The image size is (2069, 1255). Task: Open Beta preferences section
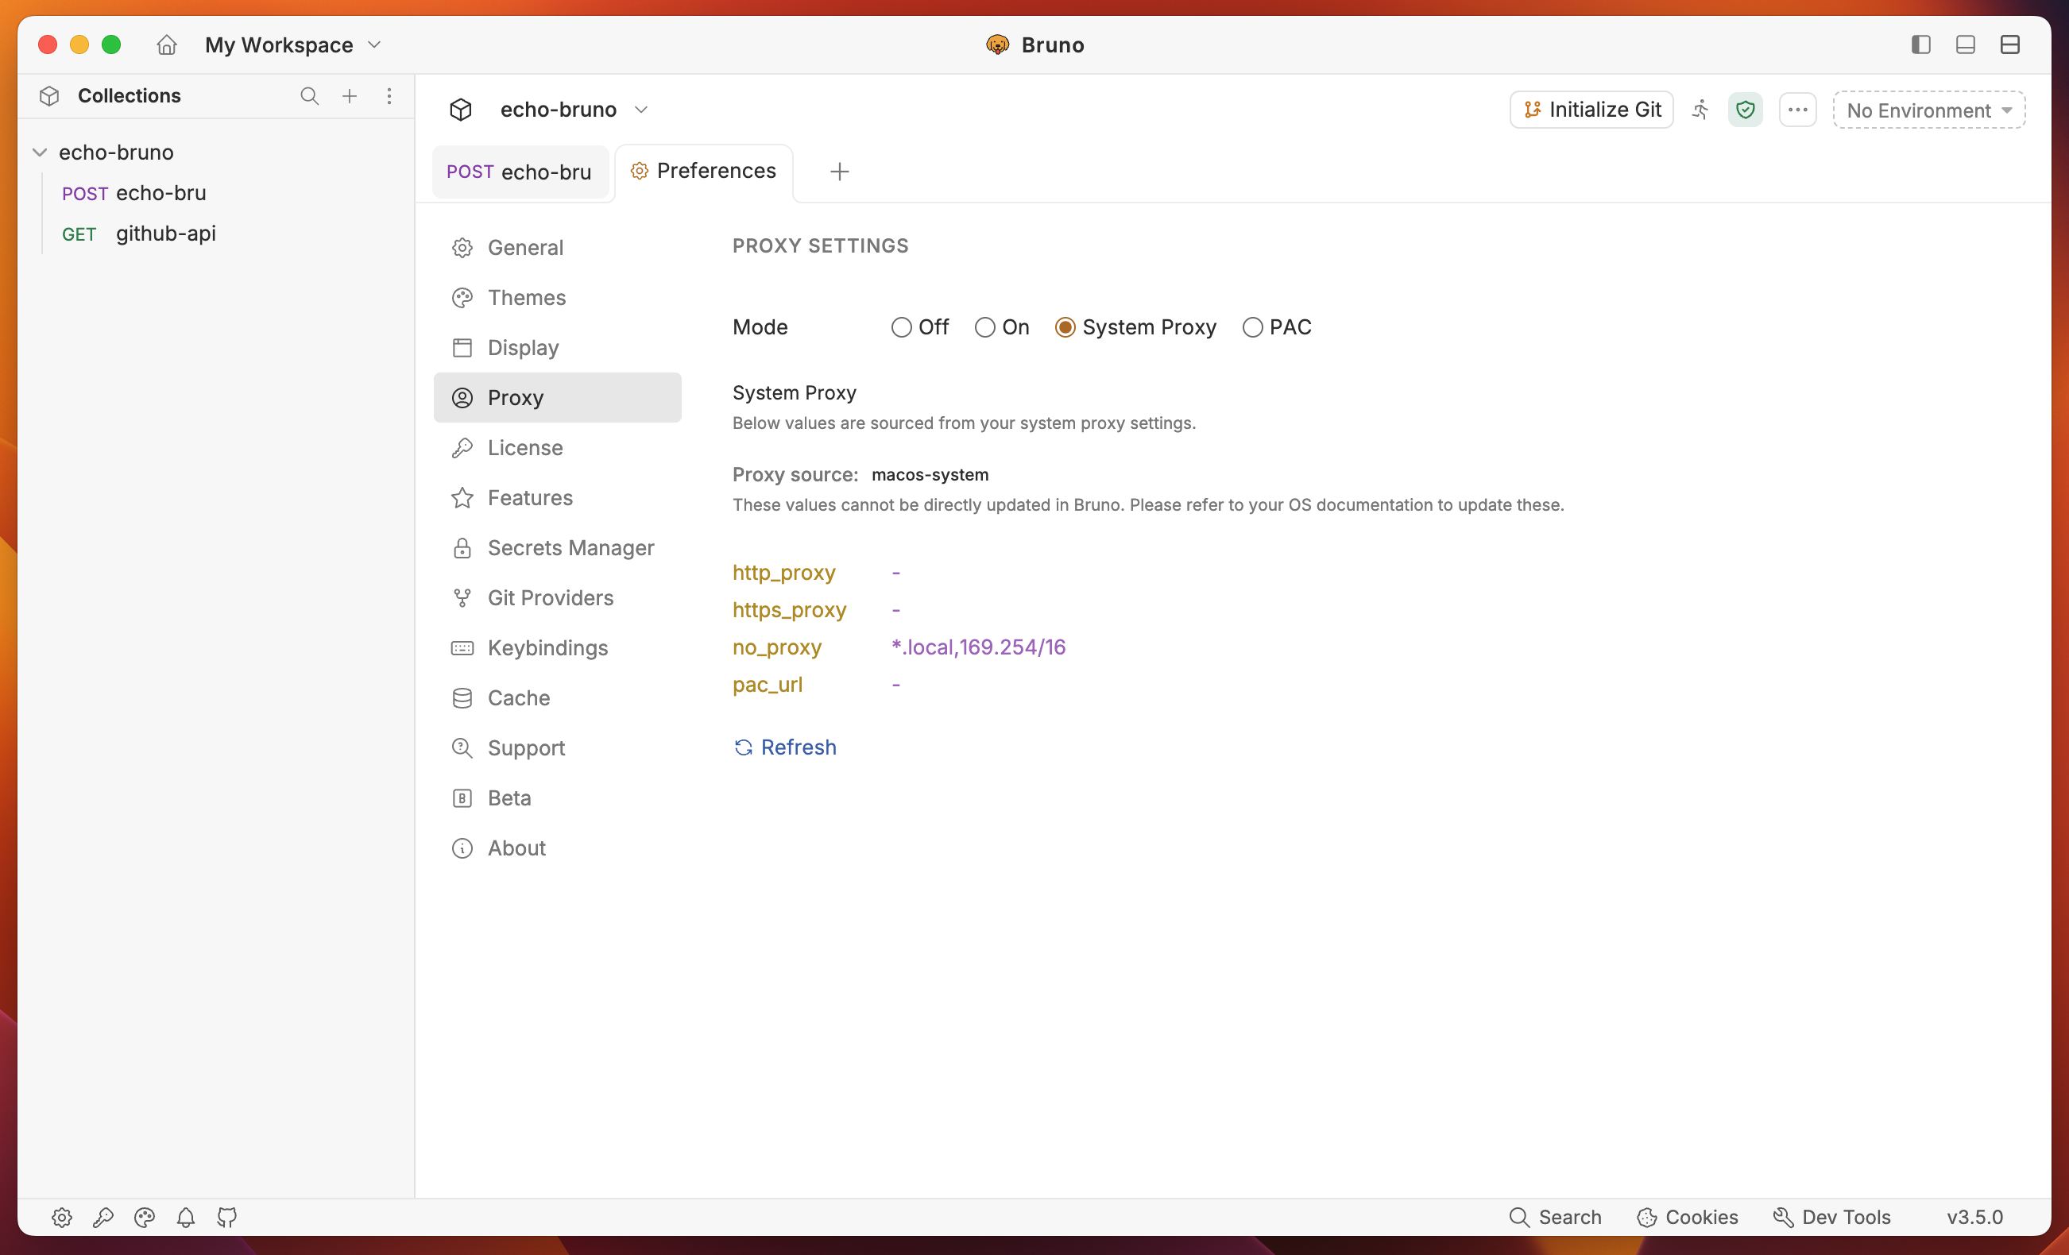(x=558, y=798)
